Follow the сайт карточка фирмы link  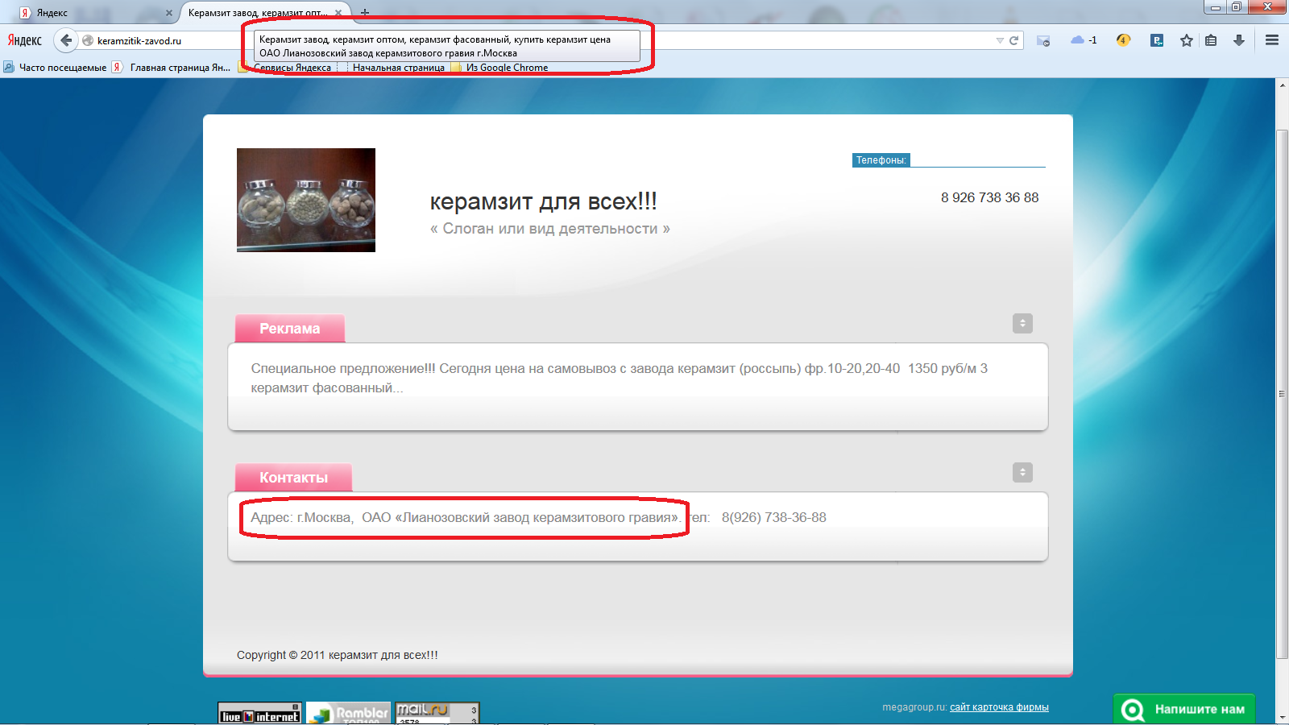pos(999,707)
